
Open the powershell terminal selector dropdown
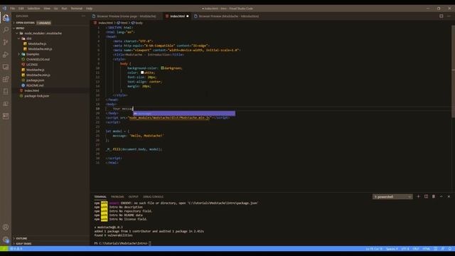392,197
